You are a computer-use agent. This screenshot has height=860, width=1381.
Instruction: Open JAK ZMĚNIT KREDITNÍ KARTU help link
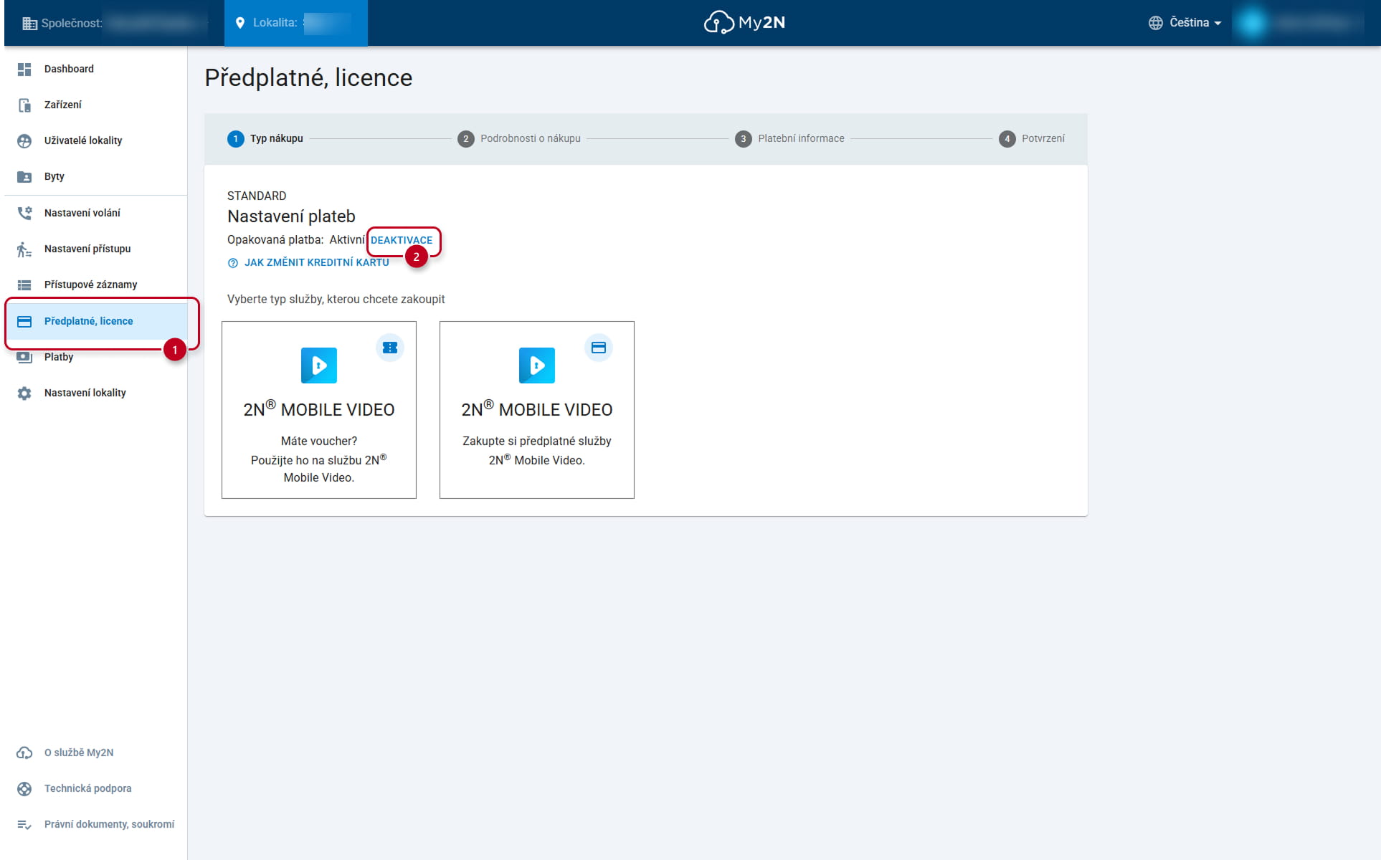click(316, 262)
